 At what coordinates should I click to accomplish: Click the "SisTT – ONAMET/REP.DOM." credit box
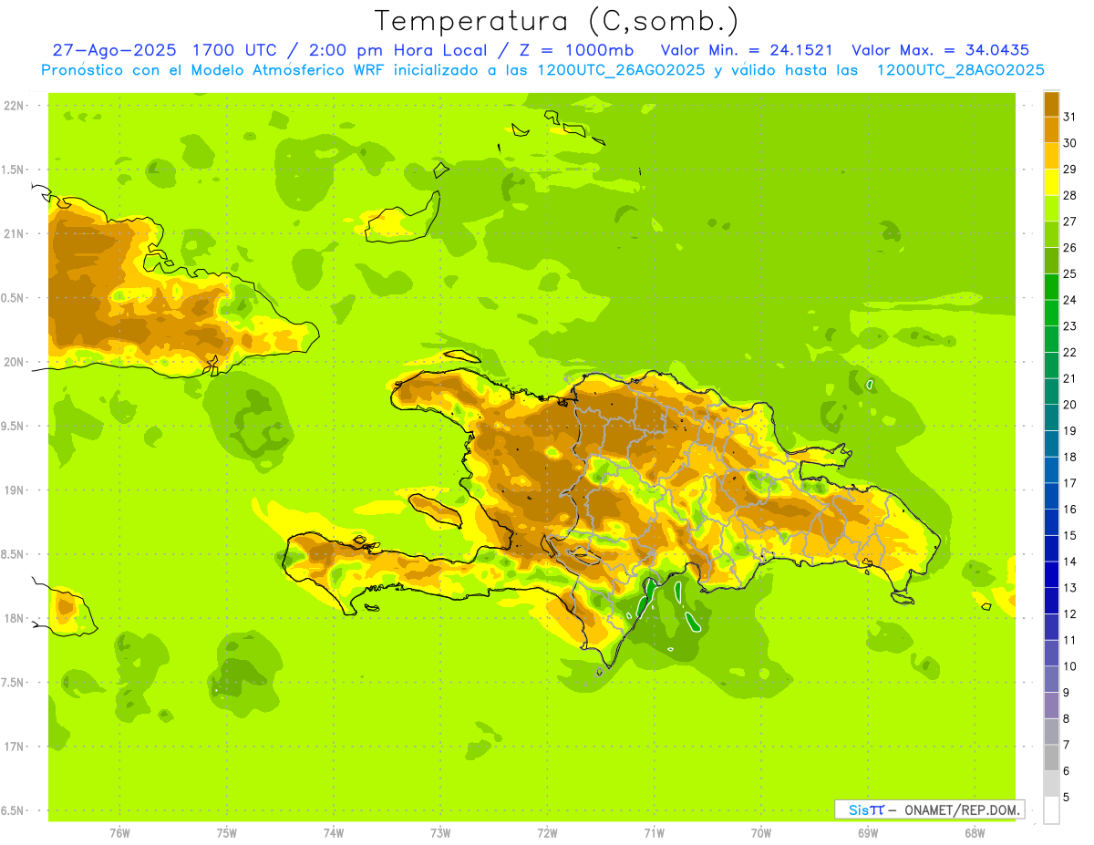tap(929, 809)
